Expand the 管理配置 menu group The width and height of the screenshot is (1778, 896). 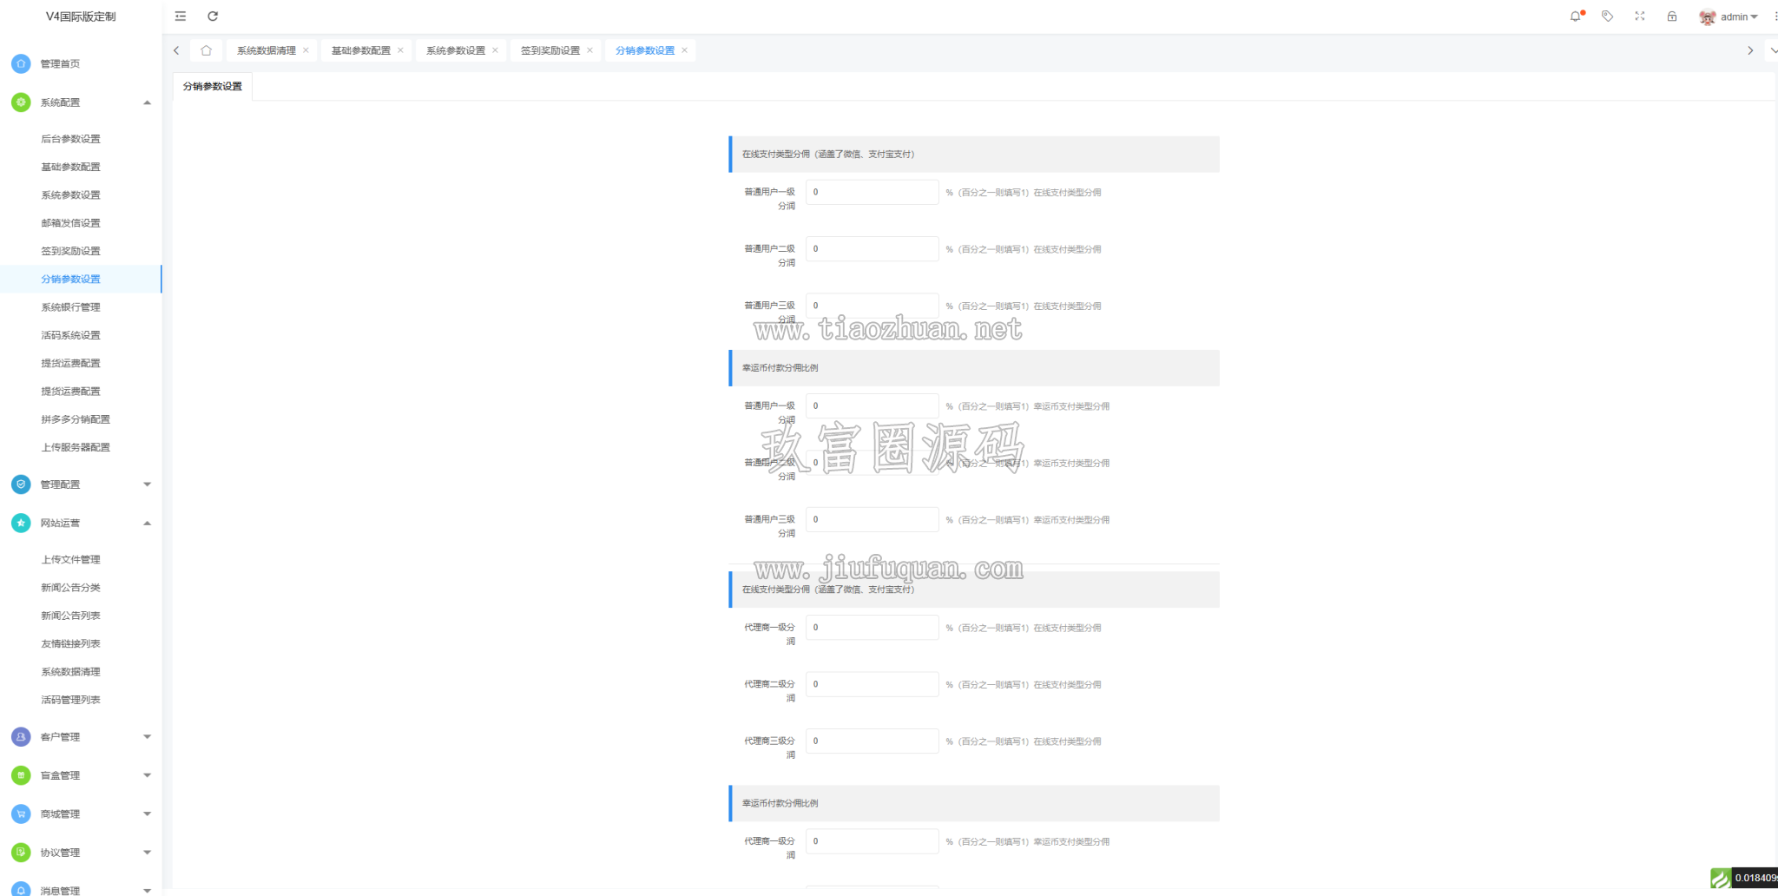point(81,484)
